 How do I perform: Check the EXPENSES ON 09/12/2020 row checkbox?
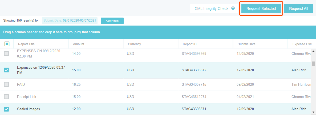pos(6,54)
